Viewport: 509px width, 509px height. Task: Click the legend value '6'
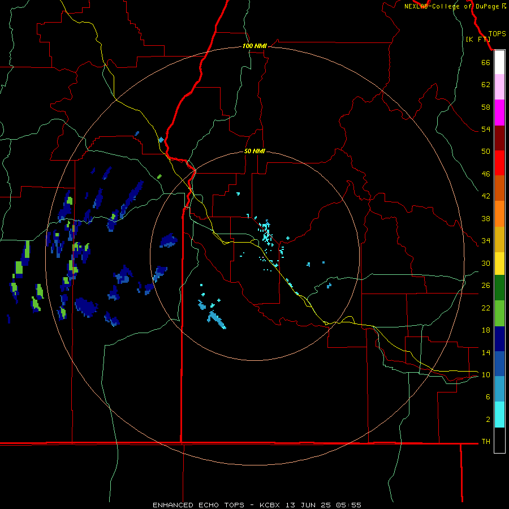point(488,396)
